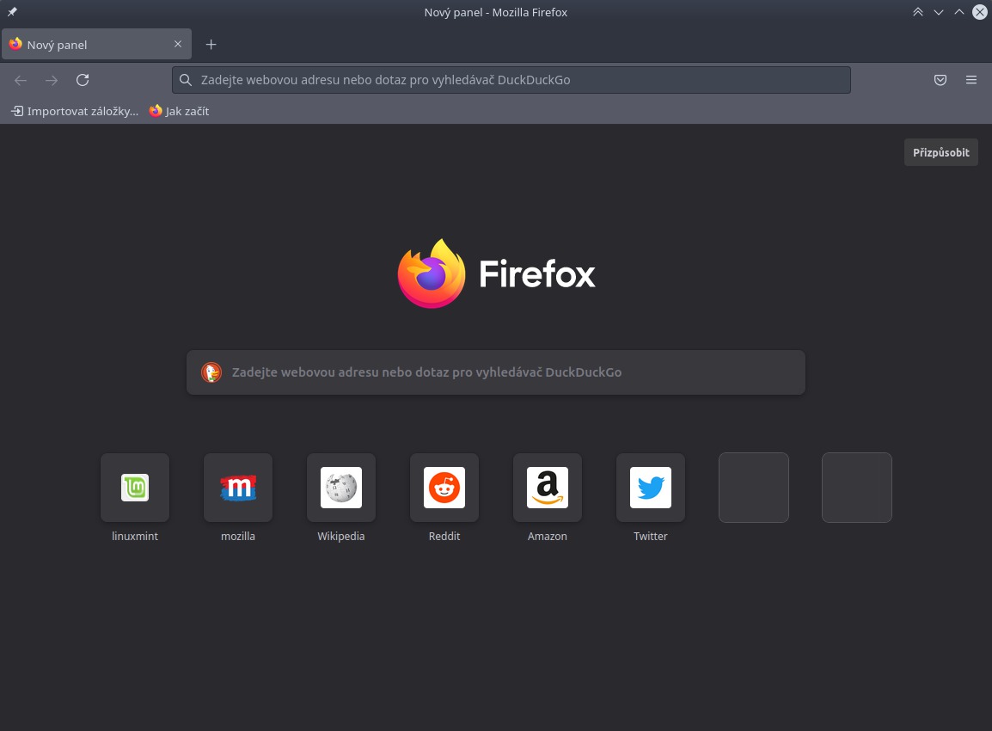Focus the page's DuckDuckGo search field
This screenshot has width=992, height=731.
(496, 372)
